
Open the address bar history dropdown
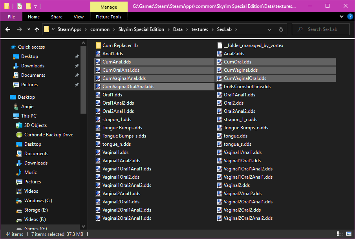click(x=269, y=30)
